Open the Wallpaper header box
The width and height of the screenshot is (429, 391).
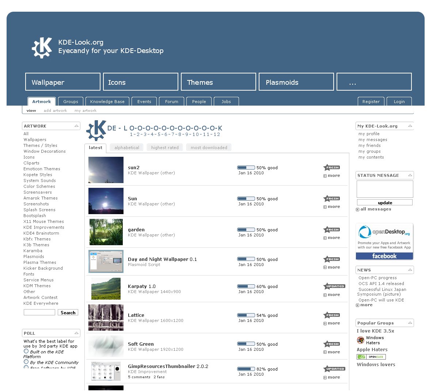(62, 81)
